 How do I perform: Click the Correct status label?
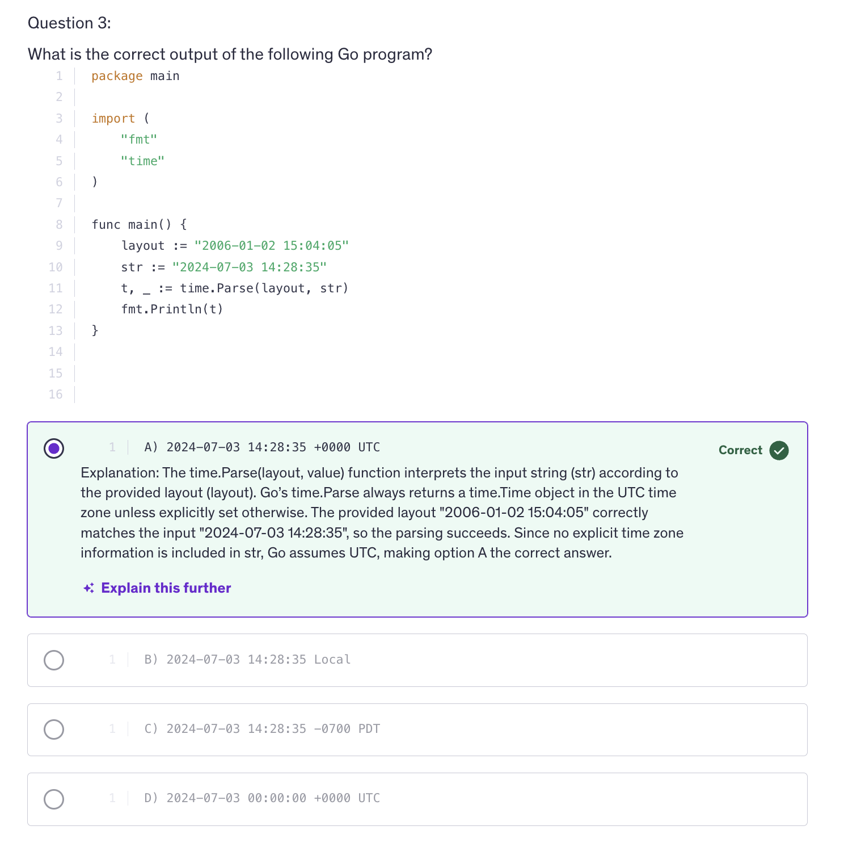point(740,450)
